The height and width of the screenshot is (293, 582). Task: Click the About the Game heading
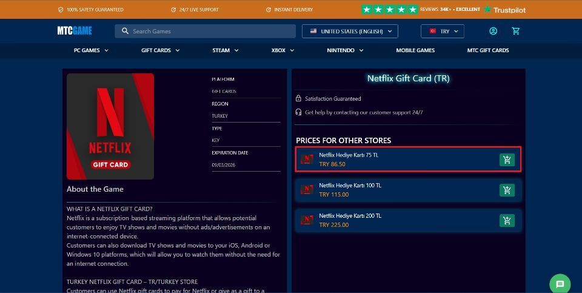pos(95,189)
